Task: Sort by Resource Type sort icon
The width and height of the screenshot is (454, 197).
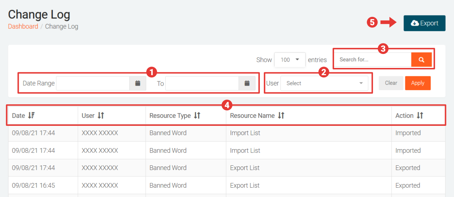Action: point(197,115)
